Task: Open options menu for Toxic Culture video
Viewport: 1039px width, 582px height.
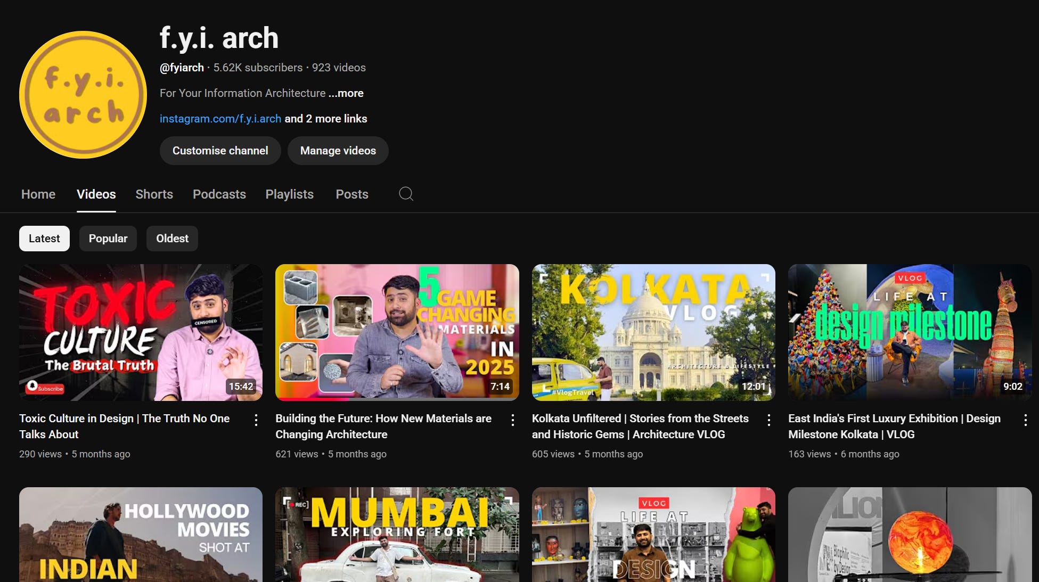Action: (x=256, y=420)
